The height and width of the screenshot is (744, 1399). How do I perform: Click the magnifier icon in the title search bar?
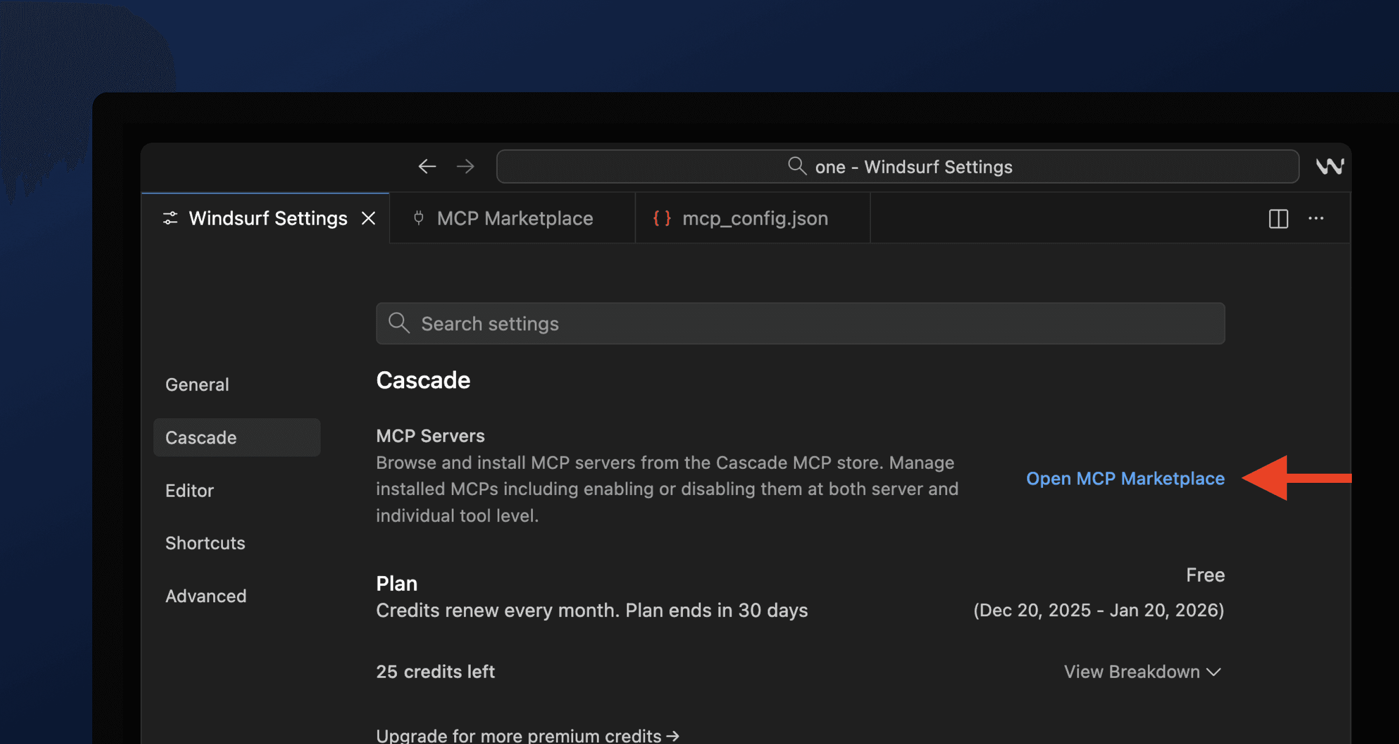point(797,166)
